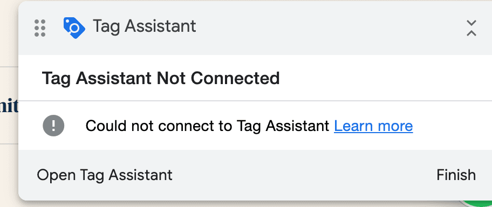The height and width of the screenshot is (207, 492).
Task: Click the upward arrow of the collapse icon
Action: coord(471,33)
